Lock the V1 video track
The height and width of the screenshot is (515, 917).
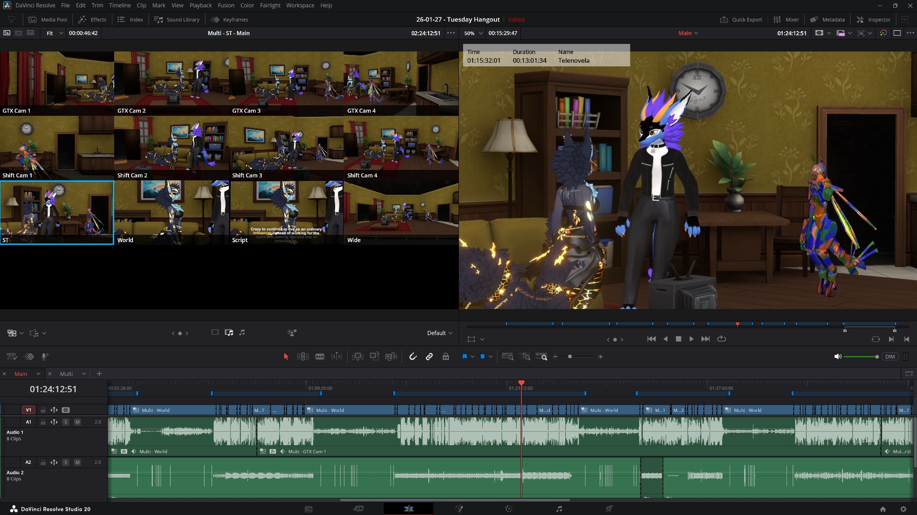coord(43,410)
